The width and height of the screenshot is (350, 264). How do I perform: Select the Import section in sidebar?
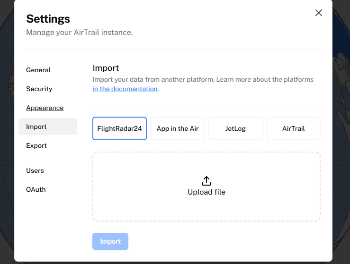48,127
